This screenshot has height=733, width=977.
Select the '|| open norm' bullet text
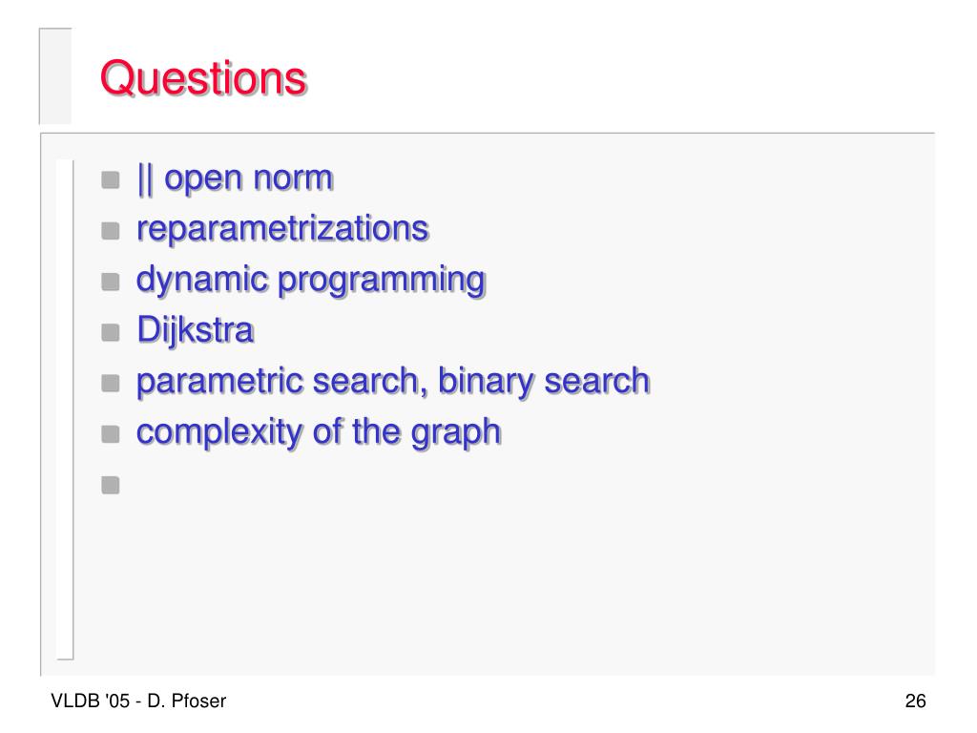pos(235,179)
